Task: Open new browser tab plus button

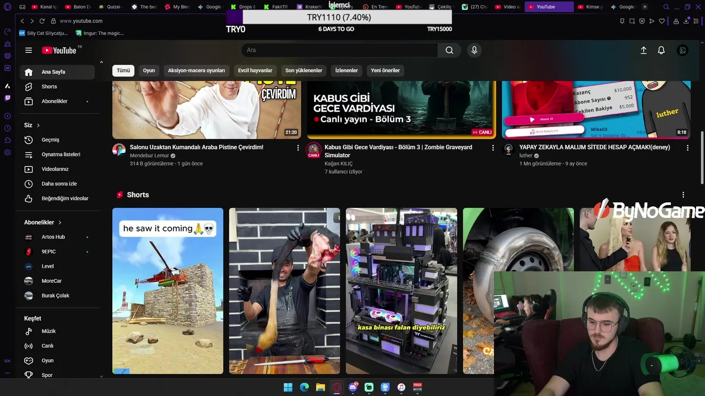Action: click(644, 7)
